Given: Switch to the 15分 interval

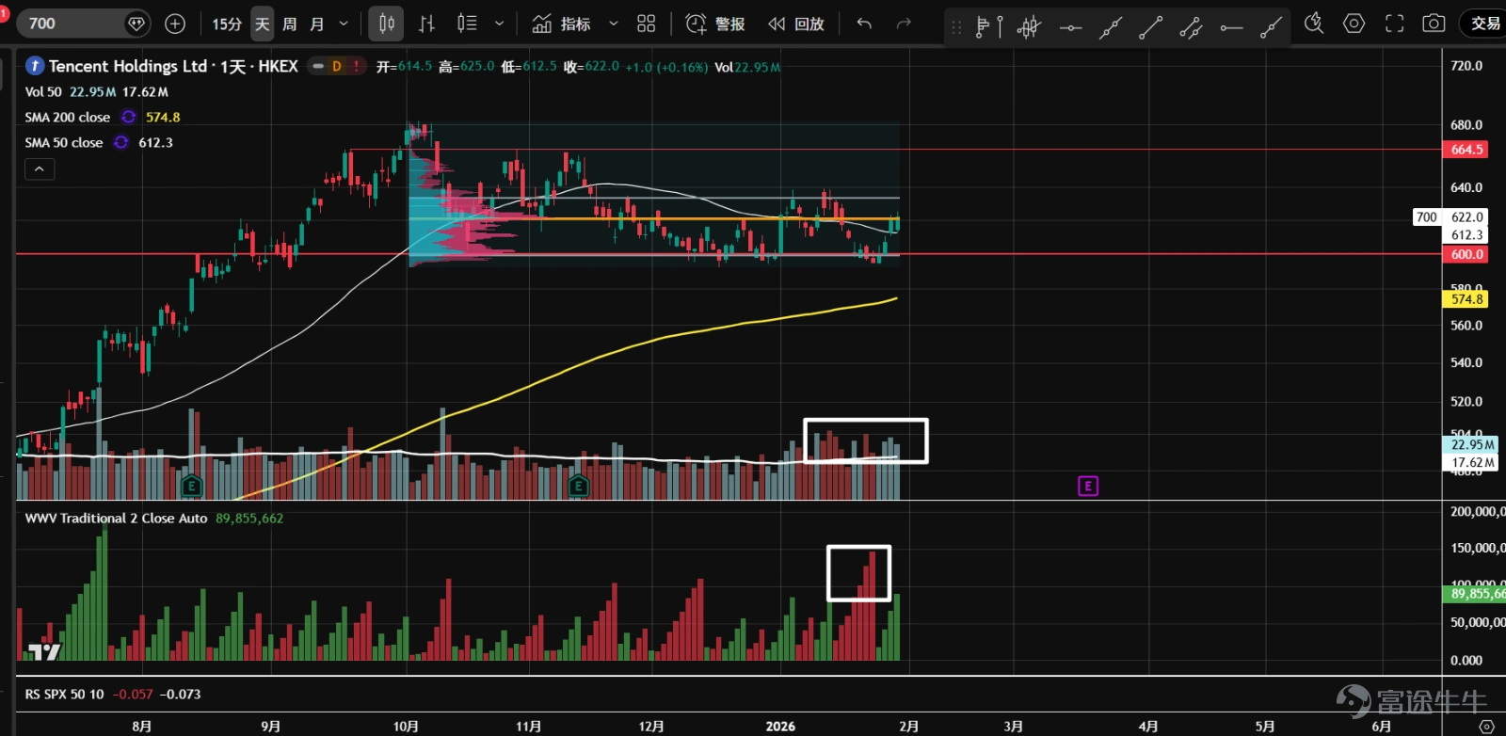Looking at the screenshot, I should point(227,24).
